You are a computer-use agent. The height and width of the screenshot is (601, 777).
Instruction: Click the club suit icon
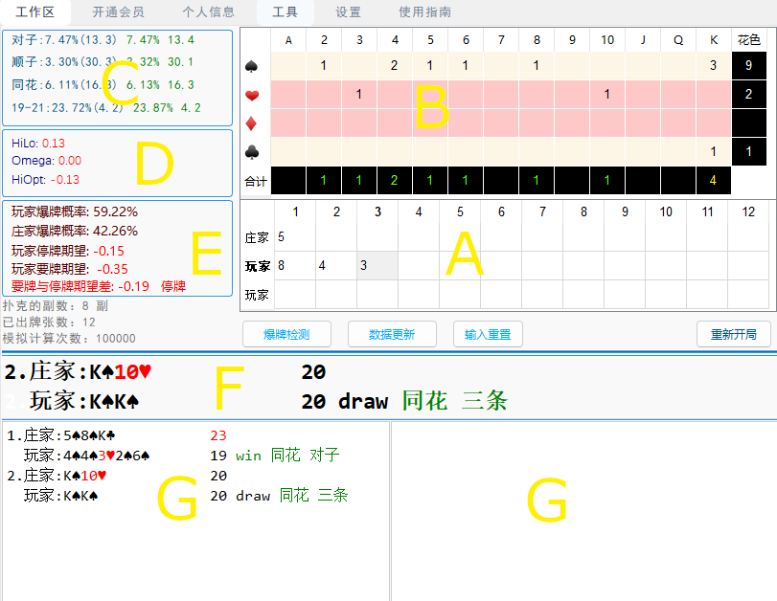point(253,151)
